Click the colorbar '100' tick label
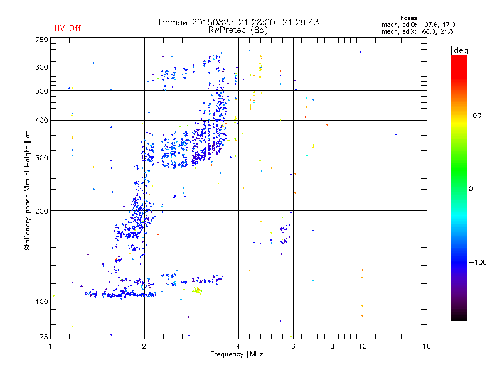This screenshot has width=502, height=377. point(475,116)
